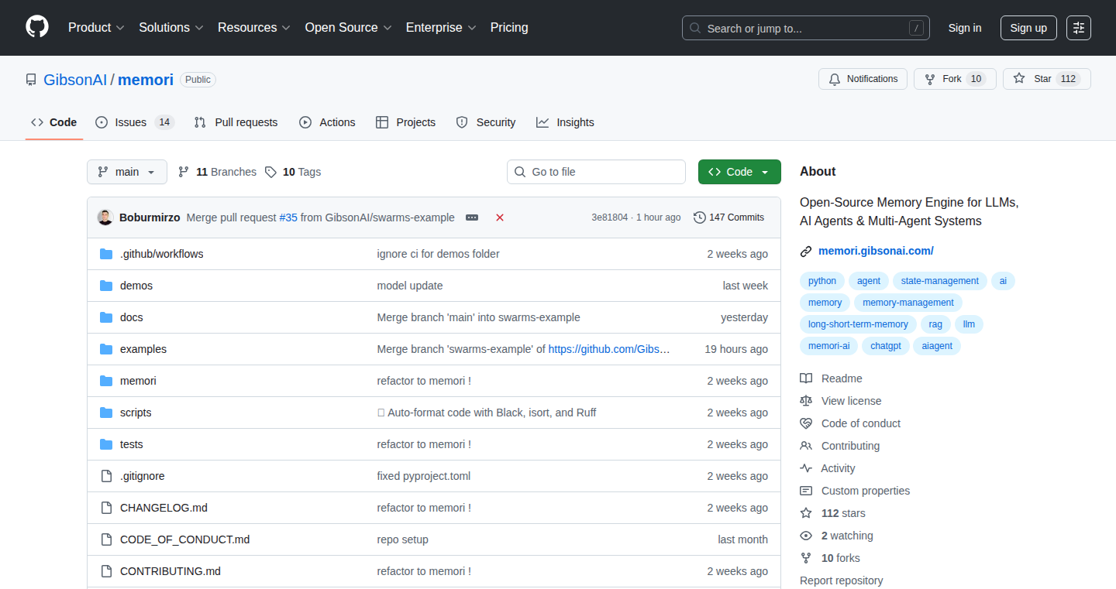Switch to the Security tab
Screen dimensions: 1116x589
(486, 122)
